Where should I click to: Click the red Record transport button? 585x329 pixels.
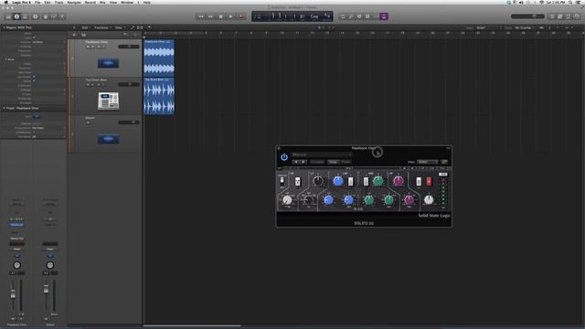[x=241, y=16]
